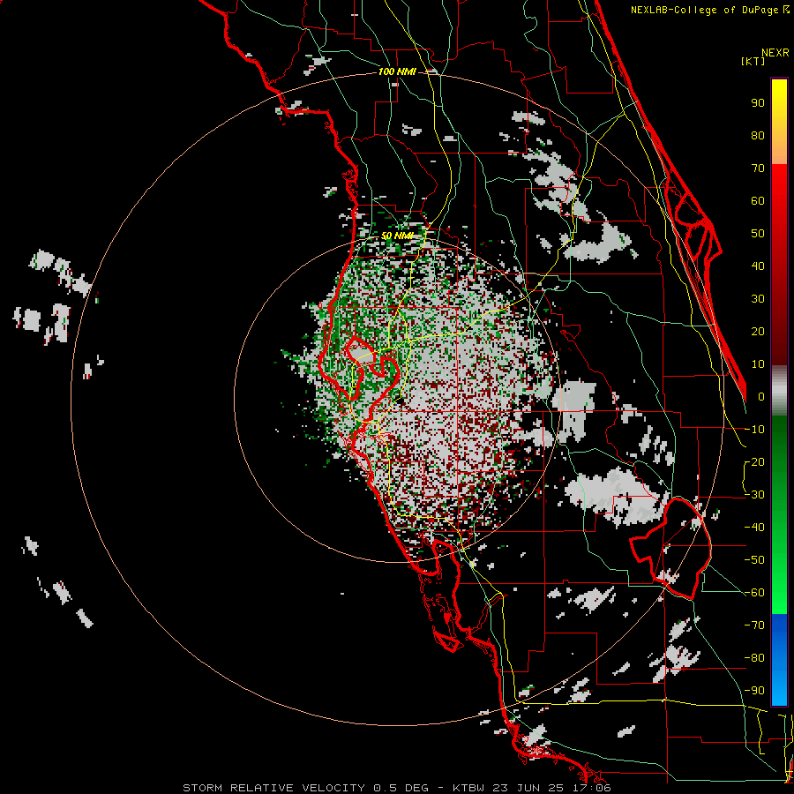Click the "-60" value on the velocity scale
This screenshot has height=794, width=794.
(x=754, y=593)
